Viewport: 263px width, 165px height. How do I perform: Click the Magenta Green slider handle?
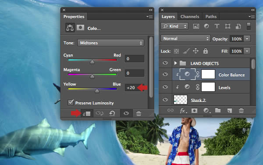92,76
